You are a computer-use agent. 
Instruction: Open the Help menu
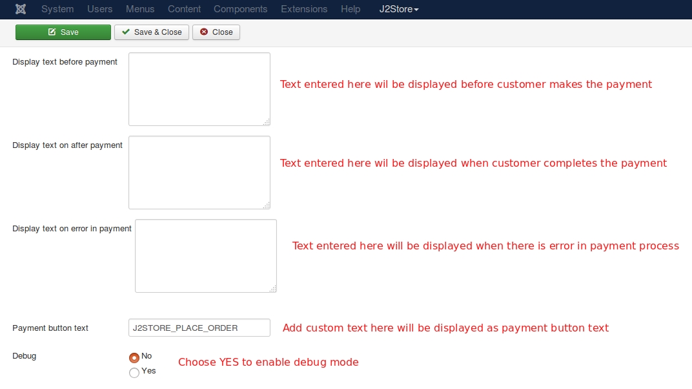[351, 9]
